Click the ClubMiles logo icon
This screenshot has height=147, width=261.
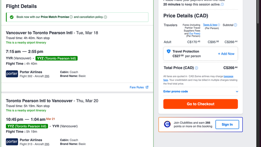tap(167, 124)
